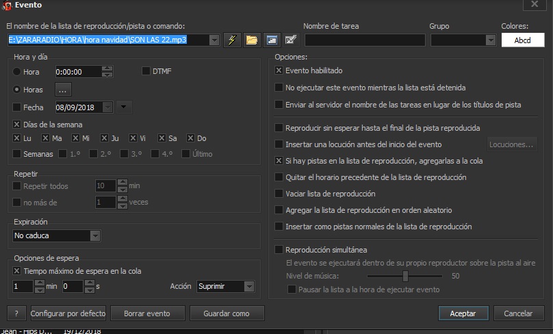Uncheck the Lu weekday box
The image size is (553, 334).
pyautogui.click(x=16, y=138)
